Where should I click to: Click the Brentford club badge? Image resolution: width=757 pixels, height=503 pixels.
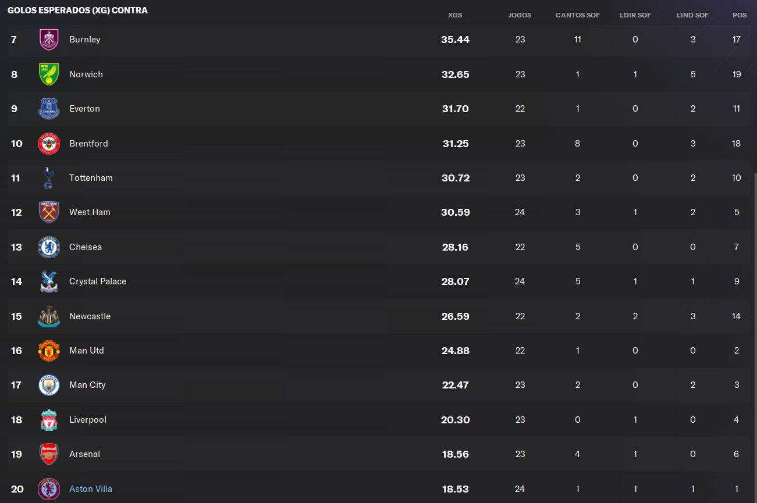click(x=49, y=143)
